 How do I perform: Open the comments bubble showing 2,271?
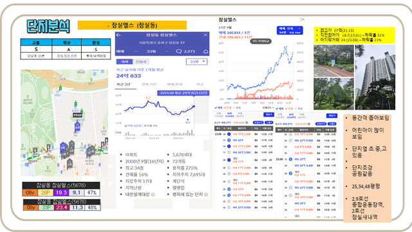tap(185, 52)
